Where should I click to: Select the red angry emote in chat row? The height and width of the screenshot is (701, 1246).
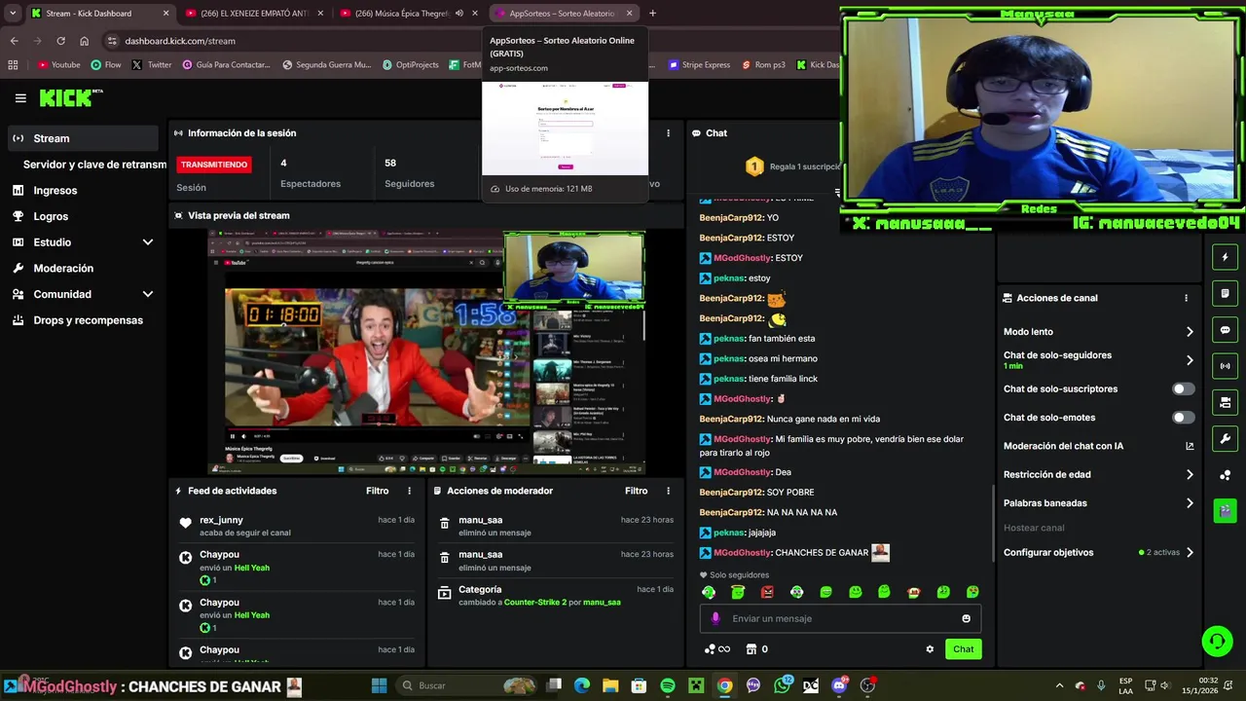767,592
